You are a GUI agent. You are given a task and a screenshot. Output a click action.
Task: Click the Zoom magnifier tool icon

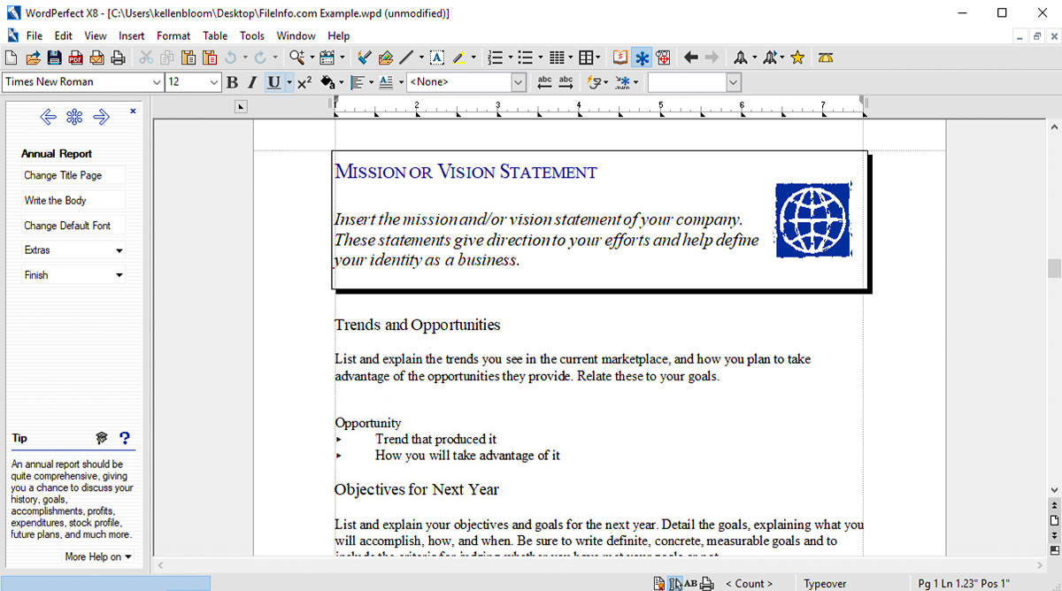click(x=296, y=58)
